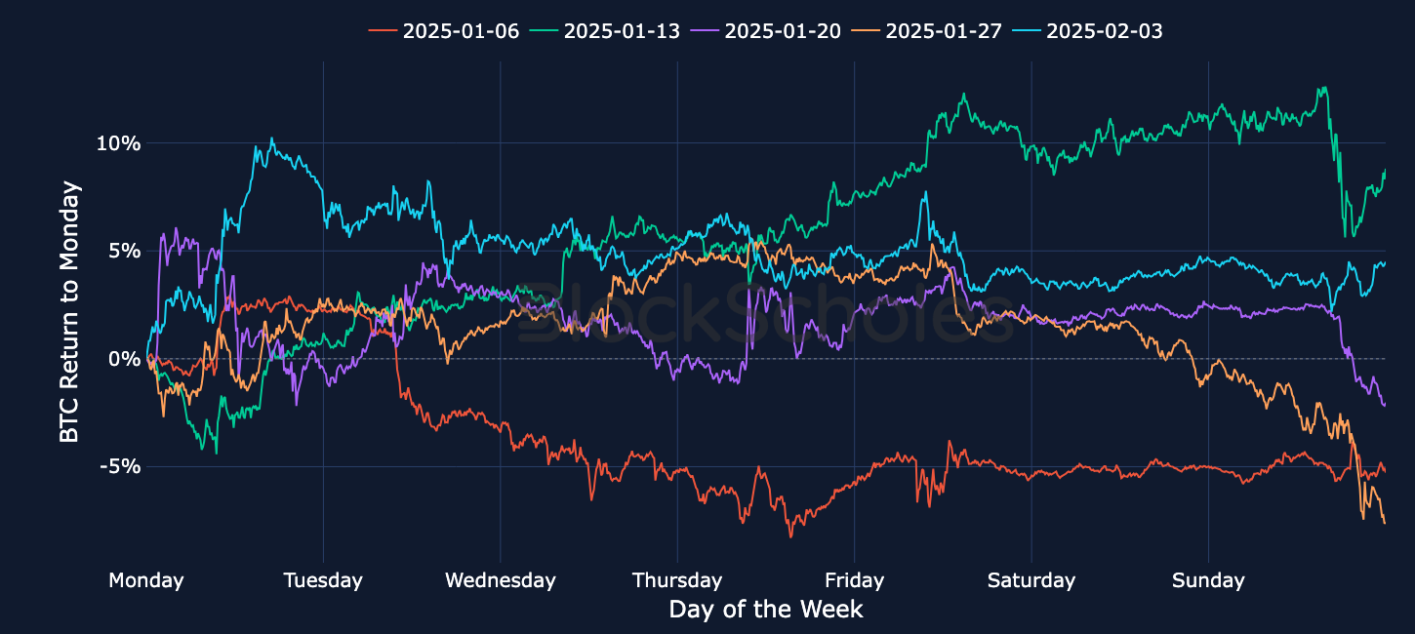Click the cyan 2025-02-03 legend line swatch
1415x634 pixels.
1027,31
